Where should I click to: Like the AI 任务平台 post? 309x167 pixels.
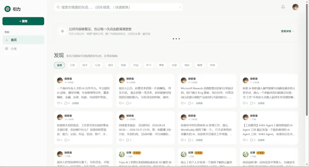pos(59,103)
